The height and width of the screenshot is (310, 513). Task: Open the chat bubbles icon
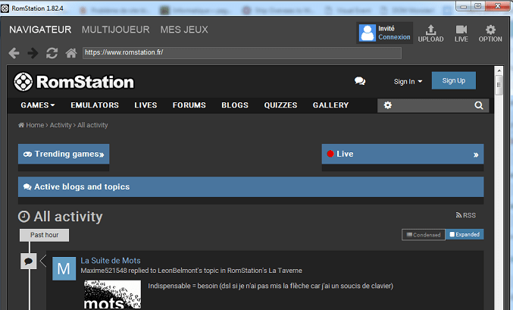pos(360,81)
